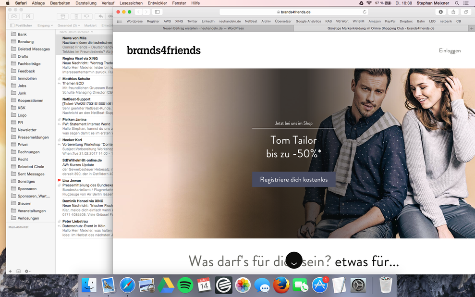Viewport: 475px width, 297px height.
Task: Open the Mail action gear menu
Action: (27, 271)
